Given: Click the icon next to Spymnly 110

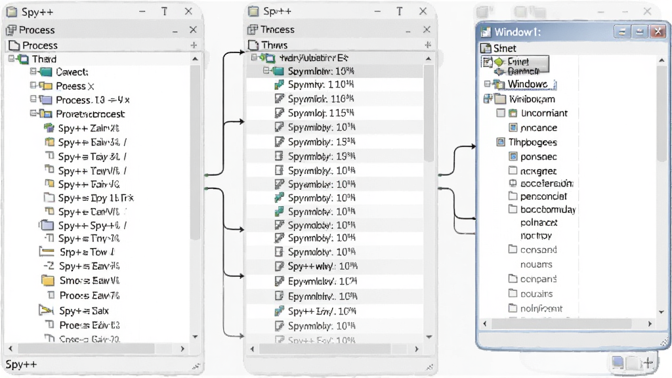Looking at the screenshot, I should 279,85.
